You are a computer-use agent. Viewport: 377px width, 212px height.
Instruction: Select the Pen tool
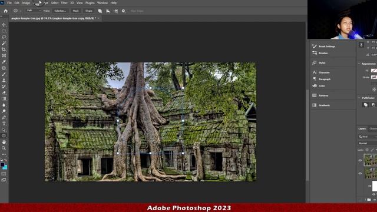click(x=4, y=118)
